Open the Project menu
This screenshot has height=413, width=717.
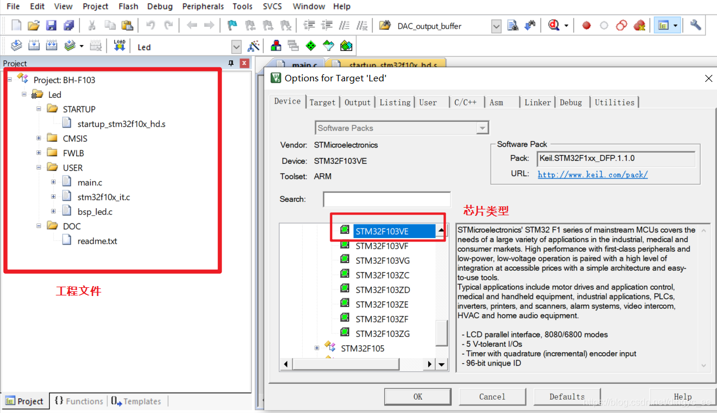(95, 6)
